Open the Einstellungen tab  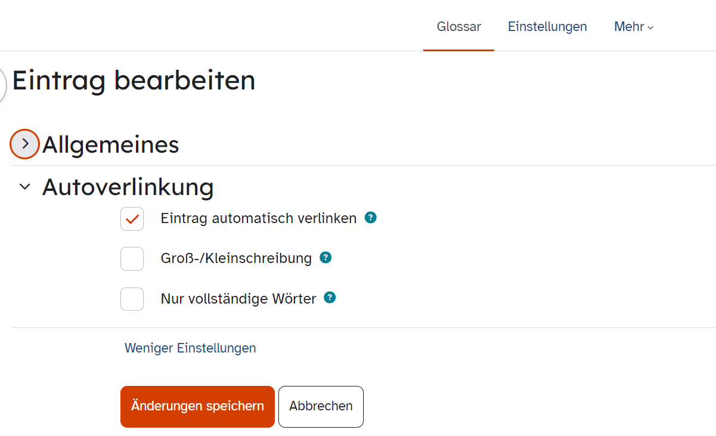click(547, 27)
